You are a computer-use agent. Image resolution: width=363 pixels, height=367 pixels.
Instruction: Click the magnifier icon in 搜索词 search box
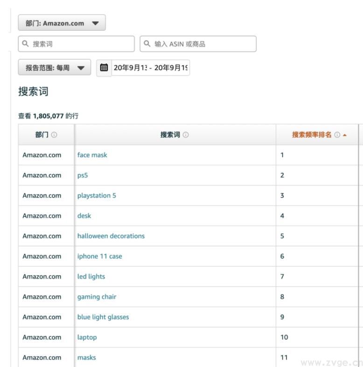[26, 44]
